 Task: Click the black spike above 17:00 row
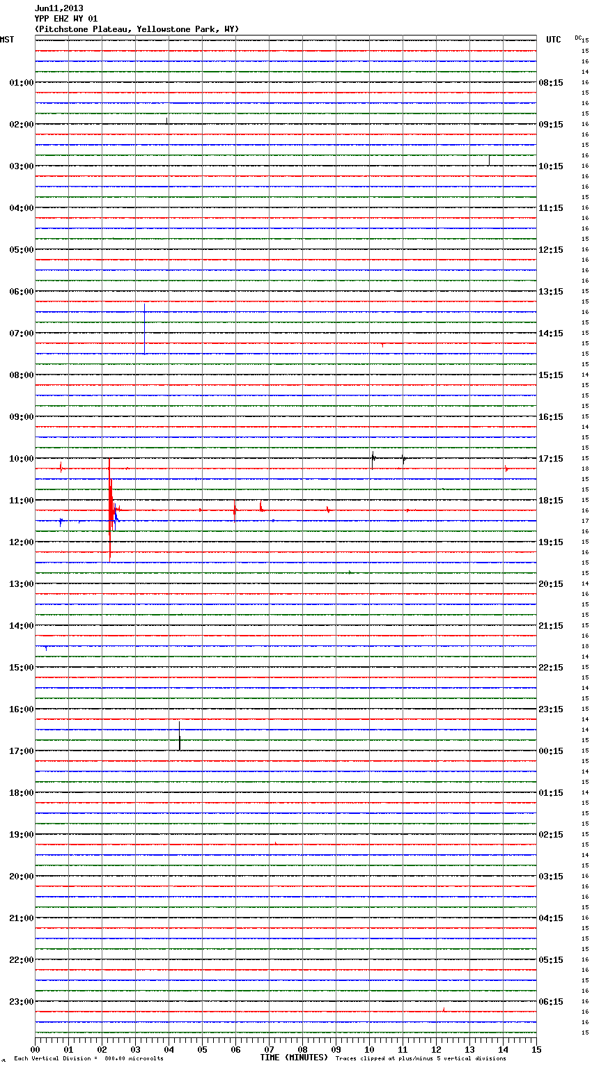pyautogui.click(x=180, y=736)
